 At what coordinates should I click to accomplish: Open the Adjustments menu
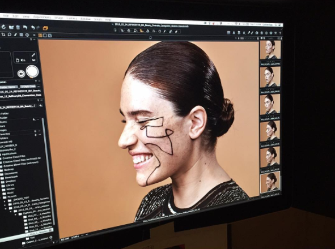click(42, 17)
